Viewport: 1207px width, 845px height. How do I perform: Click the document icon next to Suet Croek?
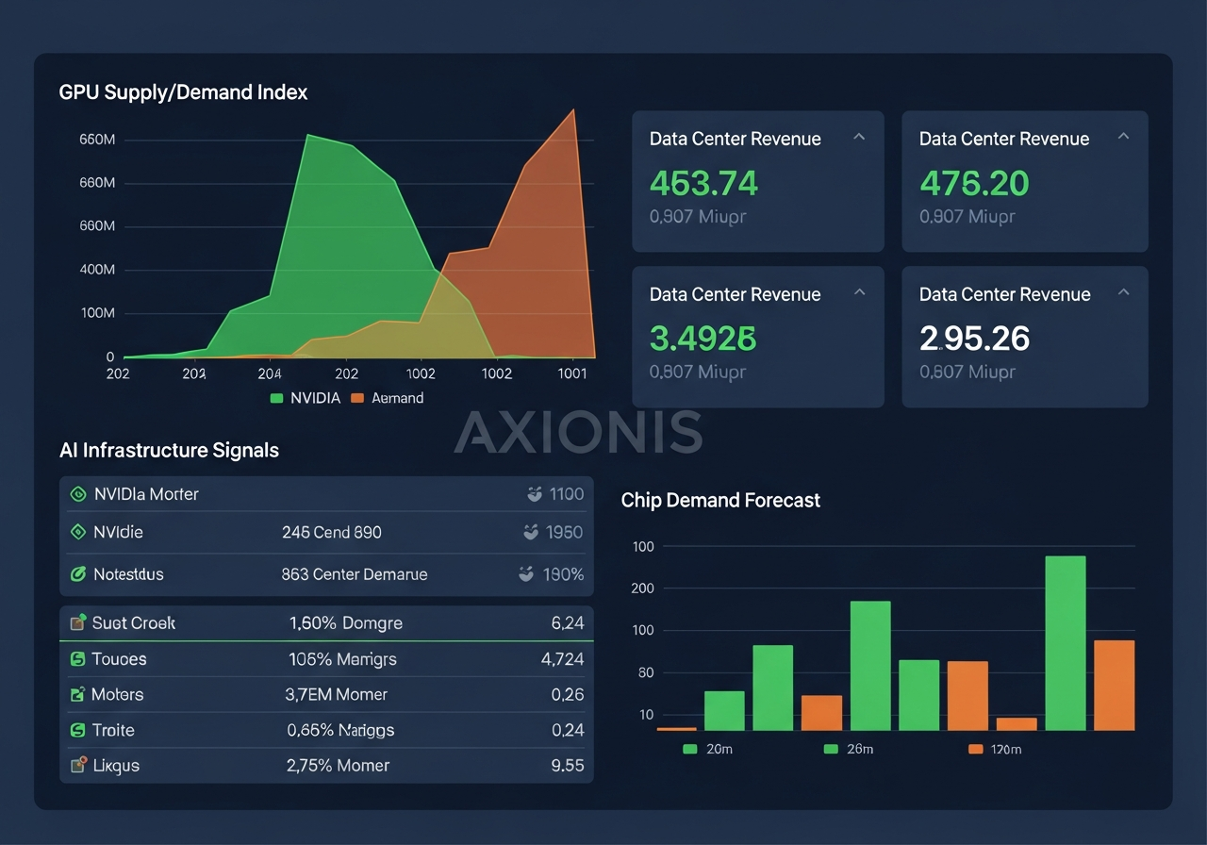click(77, 622)
